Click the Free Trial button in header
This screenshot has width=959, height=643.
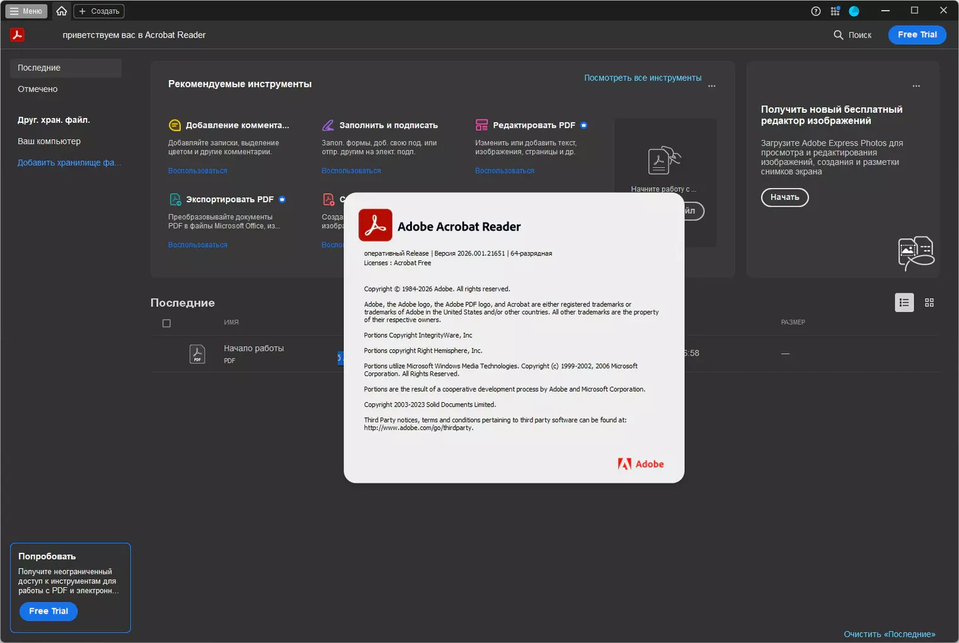pos(917,35)
